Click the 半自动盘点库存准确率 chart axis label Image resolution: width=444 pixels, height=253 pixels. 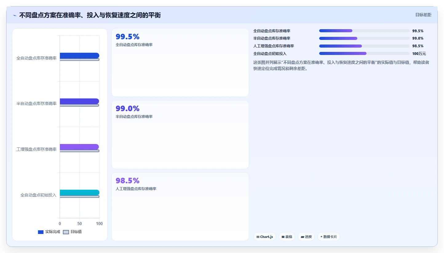click(36, 104)
